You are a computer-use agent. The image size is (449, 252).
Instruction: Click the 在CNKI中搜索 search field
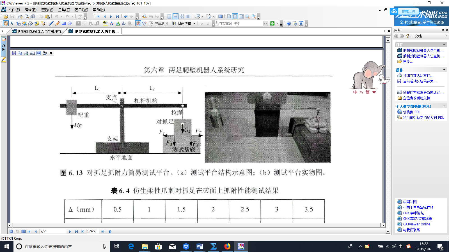(x=241, y=24)
